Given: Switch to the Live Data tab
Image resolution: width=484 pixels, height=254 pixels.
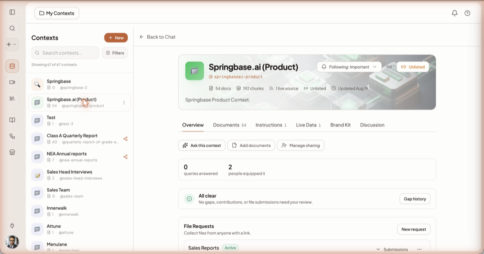Looking at the screenshot, I should coord(309,125).
